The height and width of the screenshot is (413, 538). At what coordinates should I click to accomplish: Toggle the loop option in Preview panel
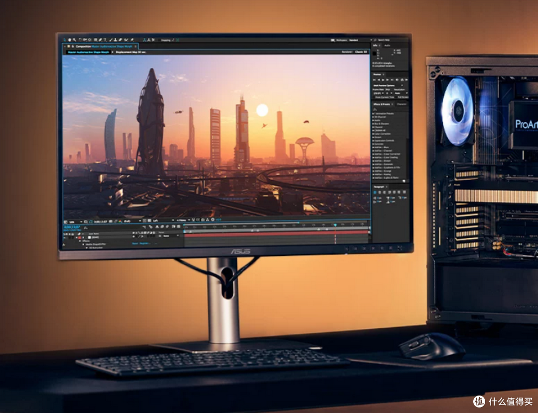[402, 80]
